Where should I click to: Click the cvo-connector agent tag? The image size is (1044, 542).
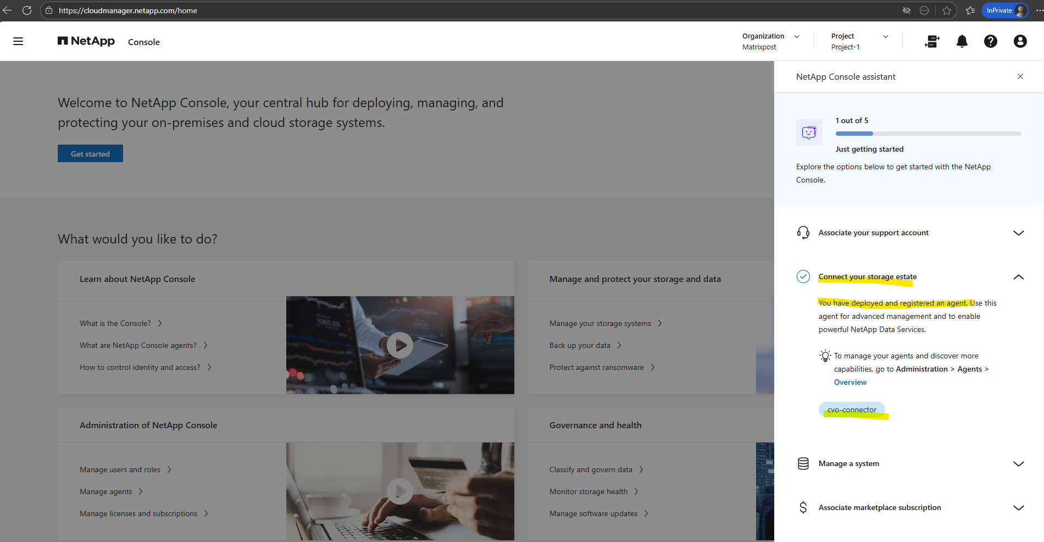tap(852, 410)
